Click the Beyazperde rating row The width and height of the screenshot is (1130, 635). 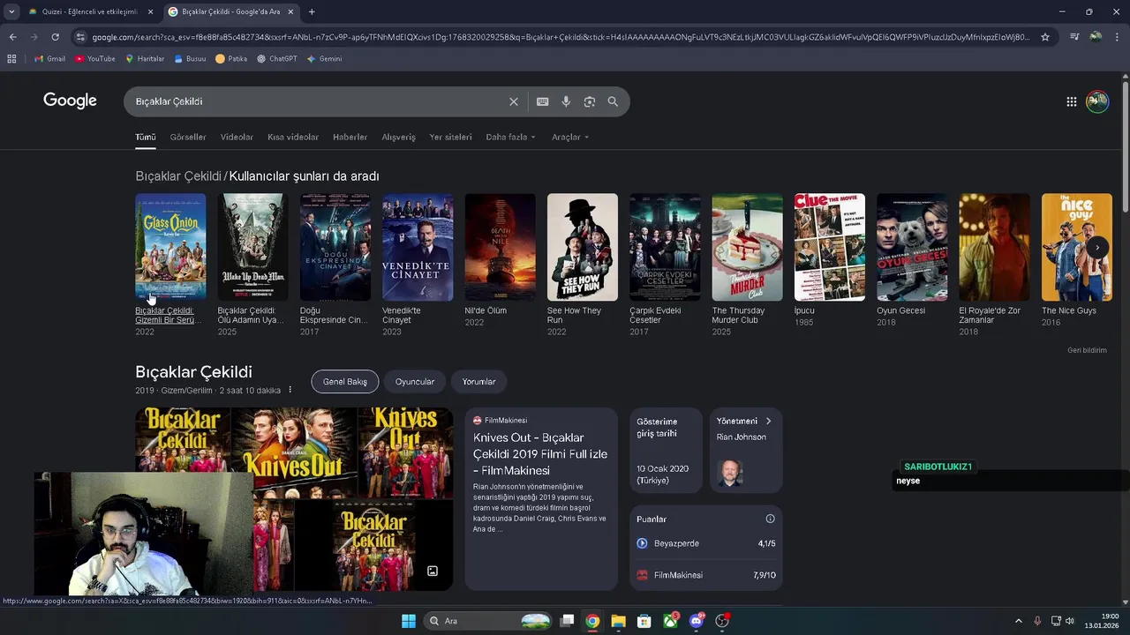pos(706,543)
